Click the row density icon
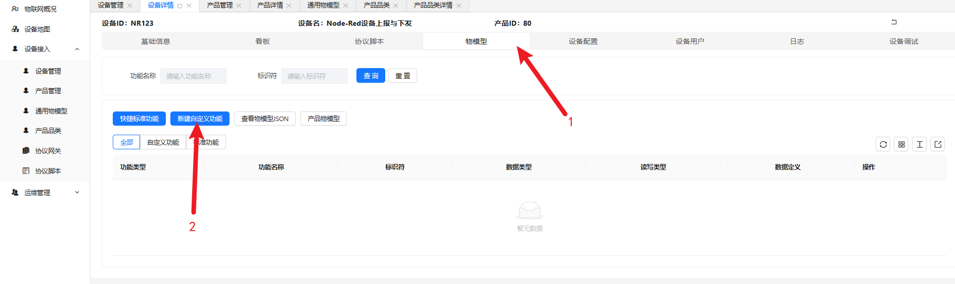This screenshot has height=284, width=955. [919, 144]
